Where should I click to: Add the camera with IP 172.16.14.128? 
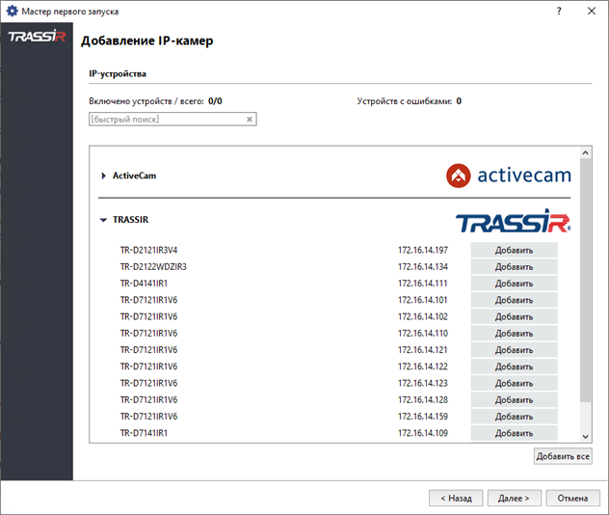pyautogui.click(x=514, y=400)
